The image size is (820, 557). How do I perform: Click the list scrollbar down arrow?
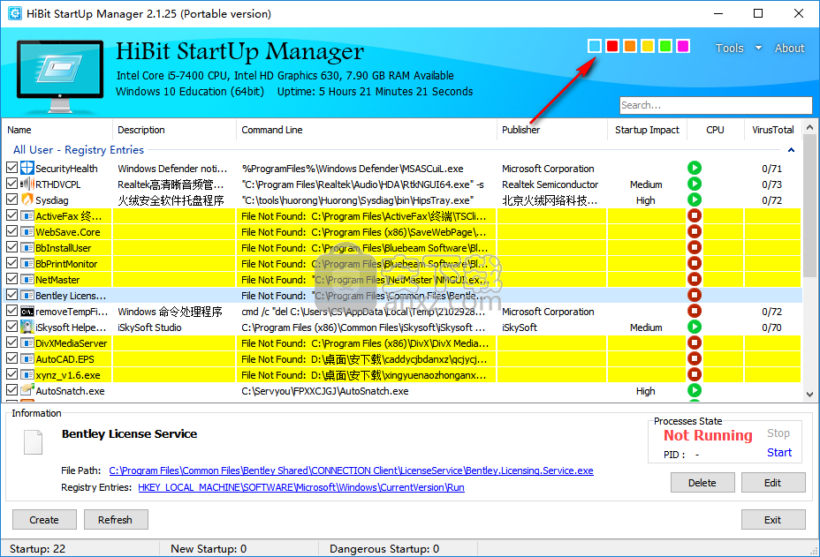(x=809, y=395)
